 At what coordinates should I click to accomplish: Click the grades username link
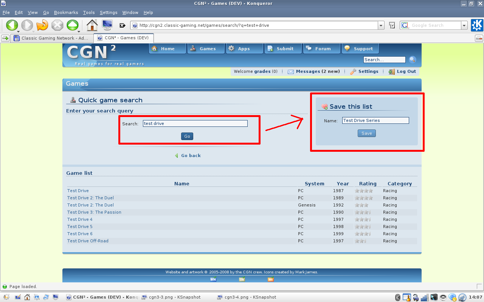[x=262, y=71]
